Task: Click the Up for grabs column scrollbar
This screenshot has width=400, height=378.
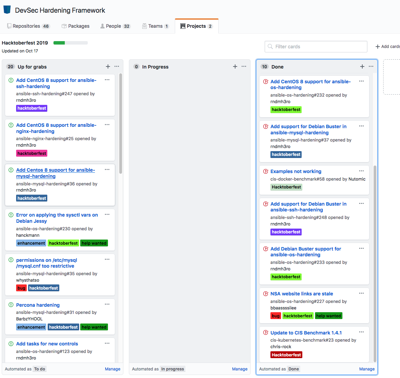Action: [121, 124]
